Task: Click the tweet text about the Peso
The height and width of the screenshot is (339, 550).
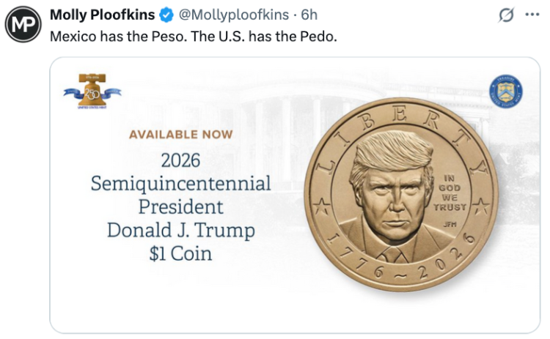Action: point(194,37)
